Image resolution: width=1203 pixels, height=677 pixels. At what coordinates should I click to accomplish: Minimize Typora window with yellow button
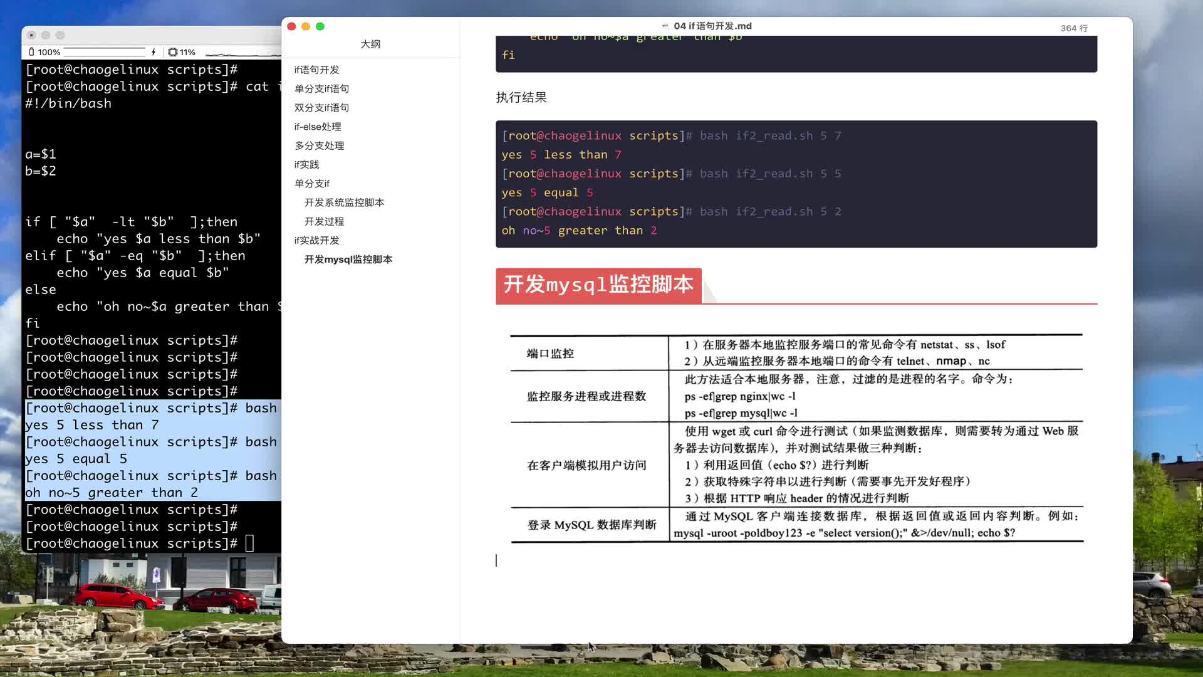click(x=306, y=26)
